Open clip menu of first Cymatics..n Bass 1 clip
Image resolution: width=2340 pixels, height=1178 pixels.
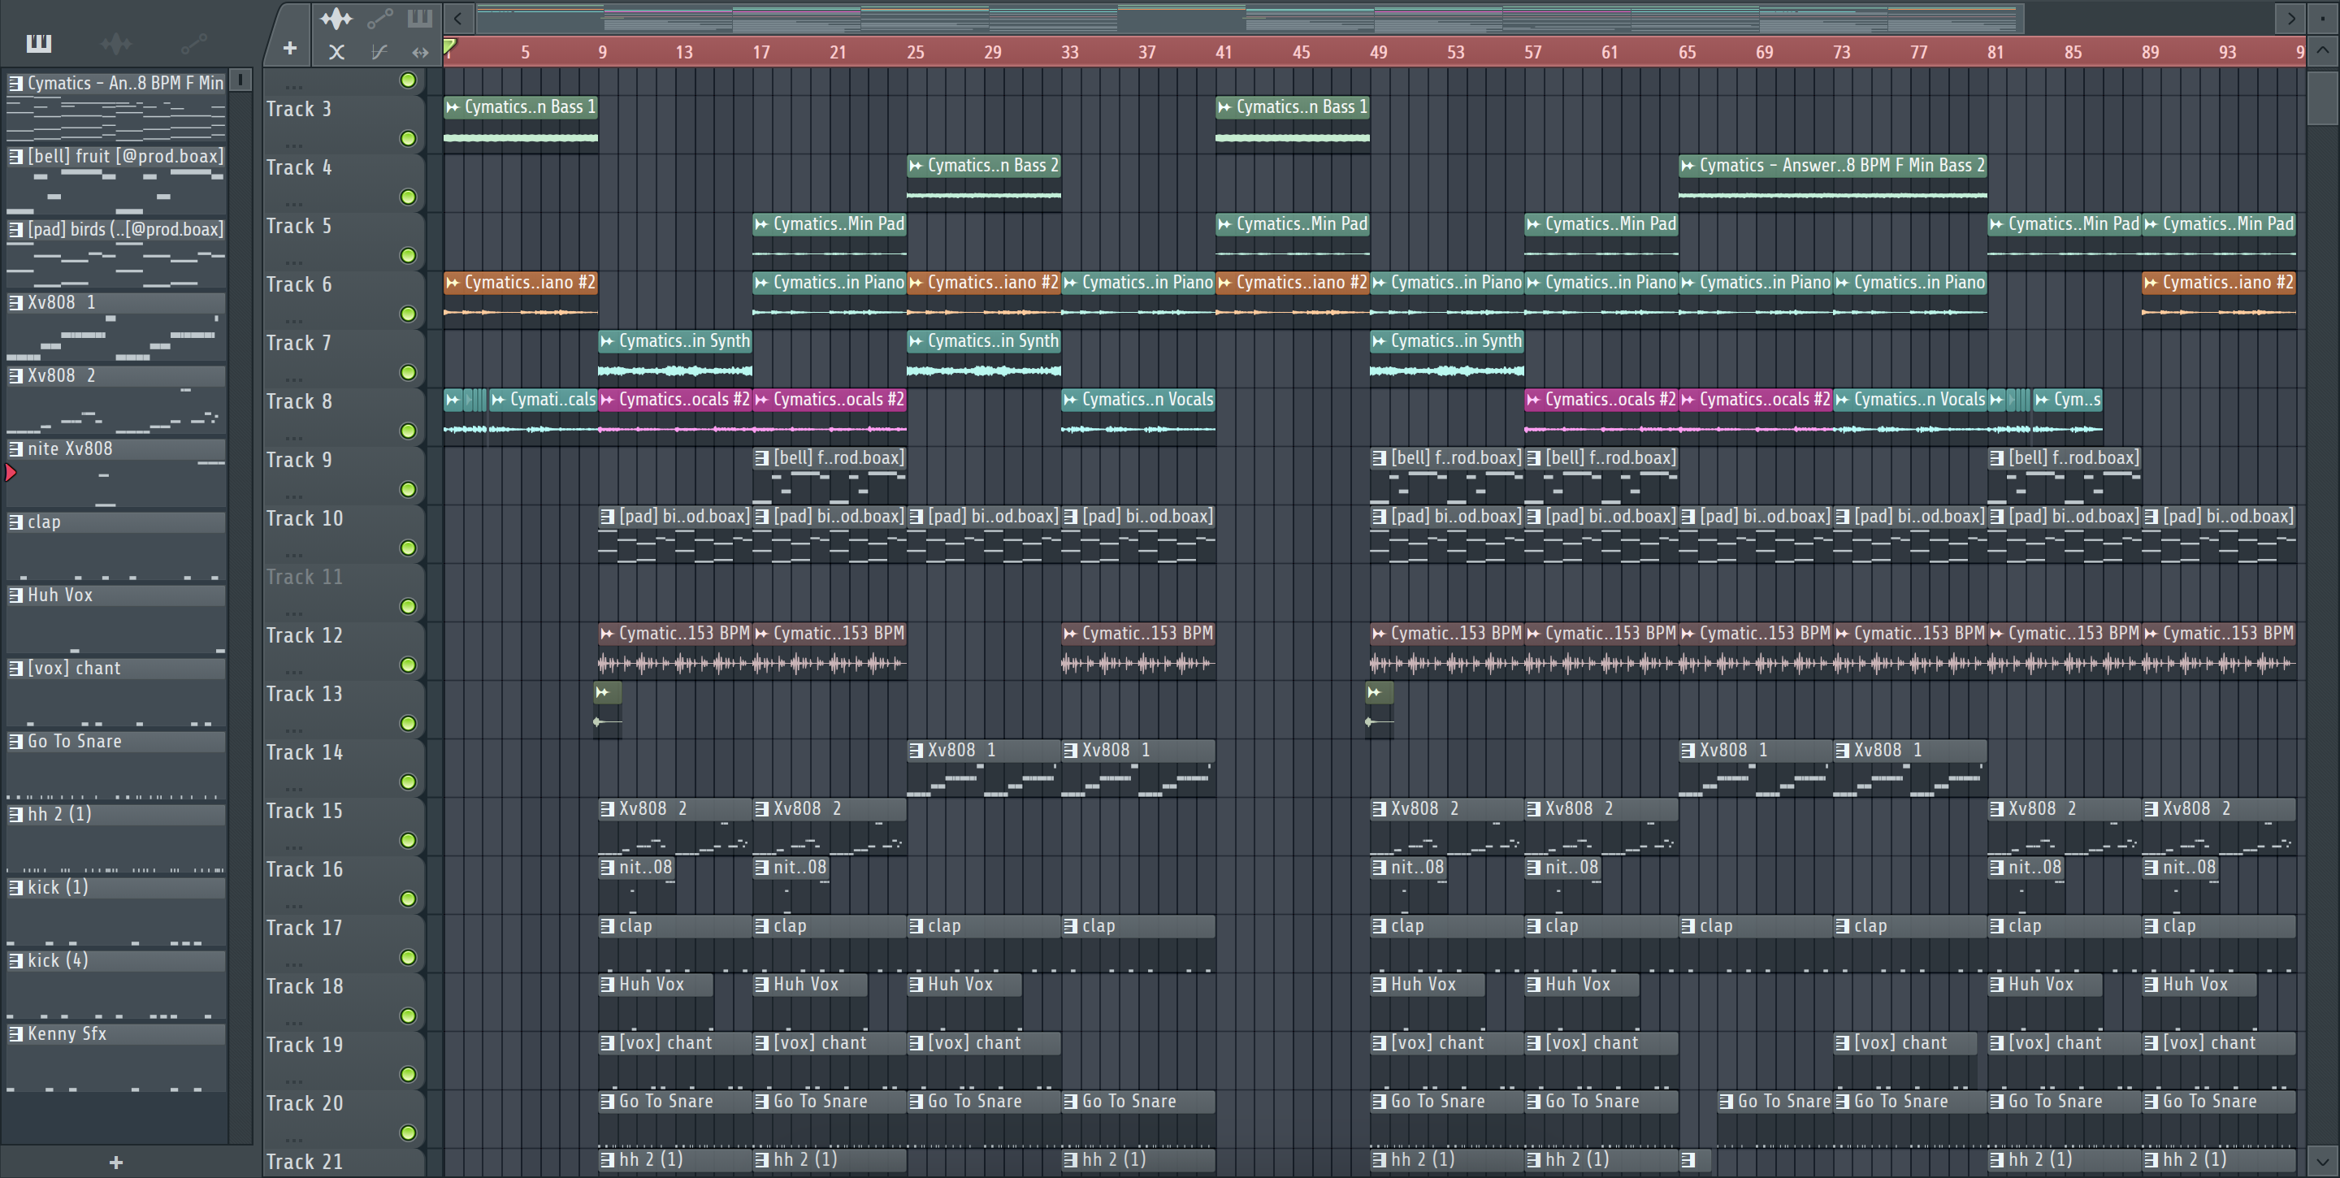click(453, 107)
